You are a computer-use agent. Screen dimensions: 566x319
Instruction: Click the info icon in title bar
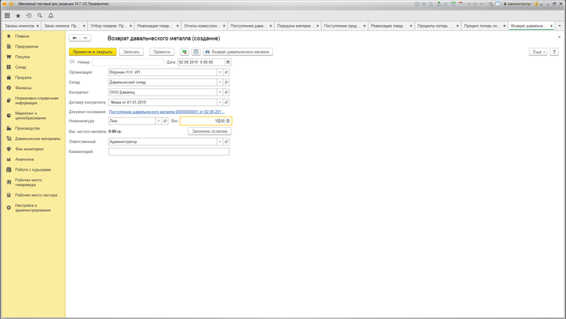tap(536, 4)
